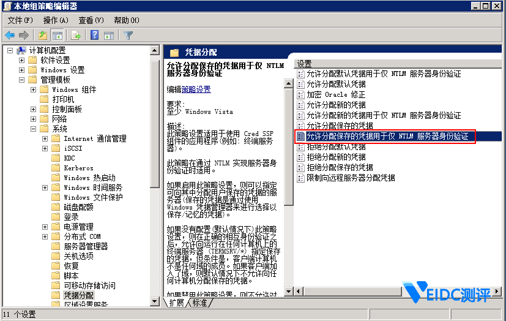Expand the 软件设置 tree node

[21, 61]
